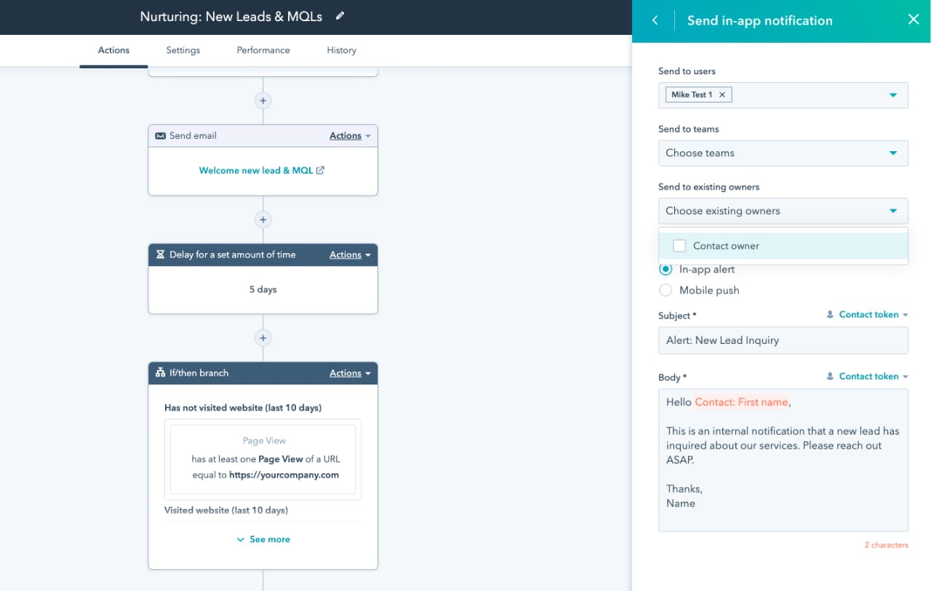Expand See more in the If/then branch

click(263, 539)
